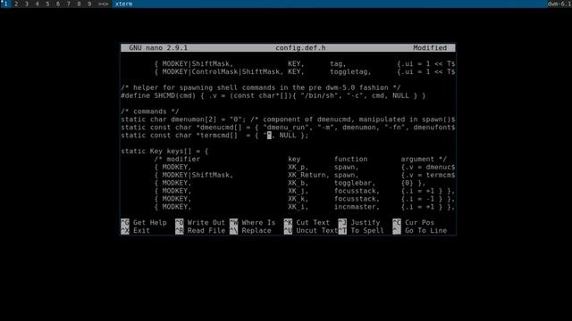Switch to dwm tag 7
The height and width of the screenshot is (321, 572).
(x=68, y=4)
